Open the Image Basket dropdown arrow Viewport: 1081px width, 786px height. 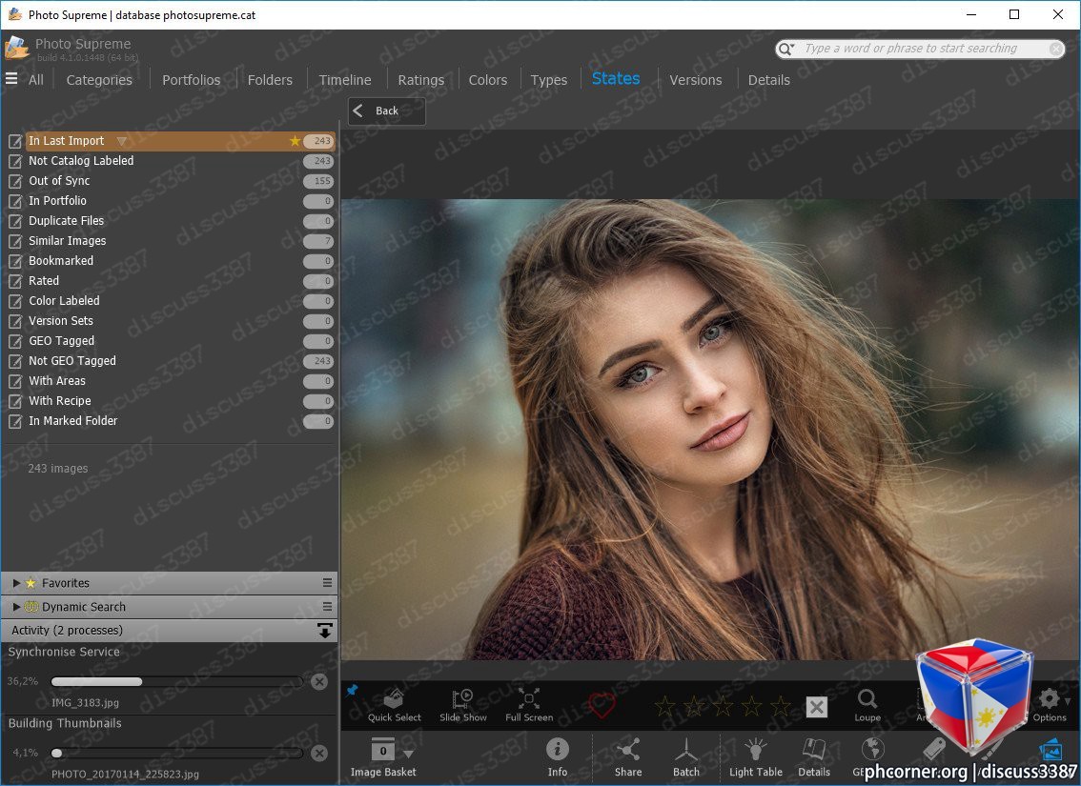click(408, 754)
